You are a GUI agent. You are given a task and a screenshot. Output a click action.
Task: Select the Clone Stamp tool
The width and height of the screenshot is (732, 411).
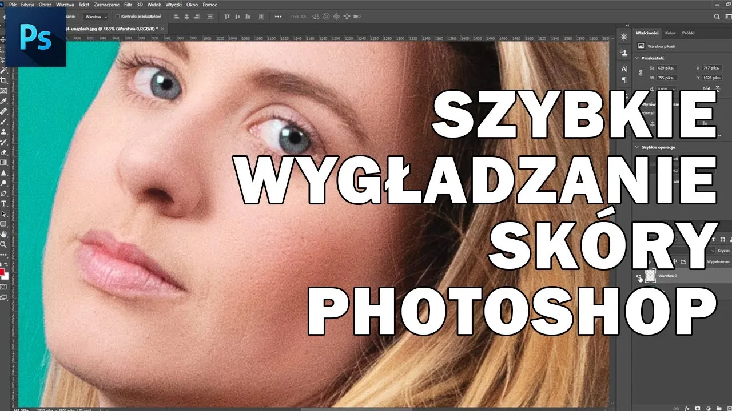coord(3,132)
